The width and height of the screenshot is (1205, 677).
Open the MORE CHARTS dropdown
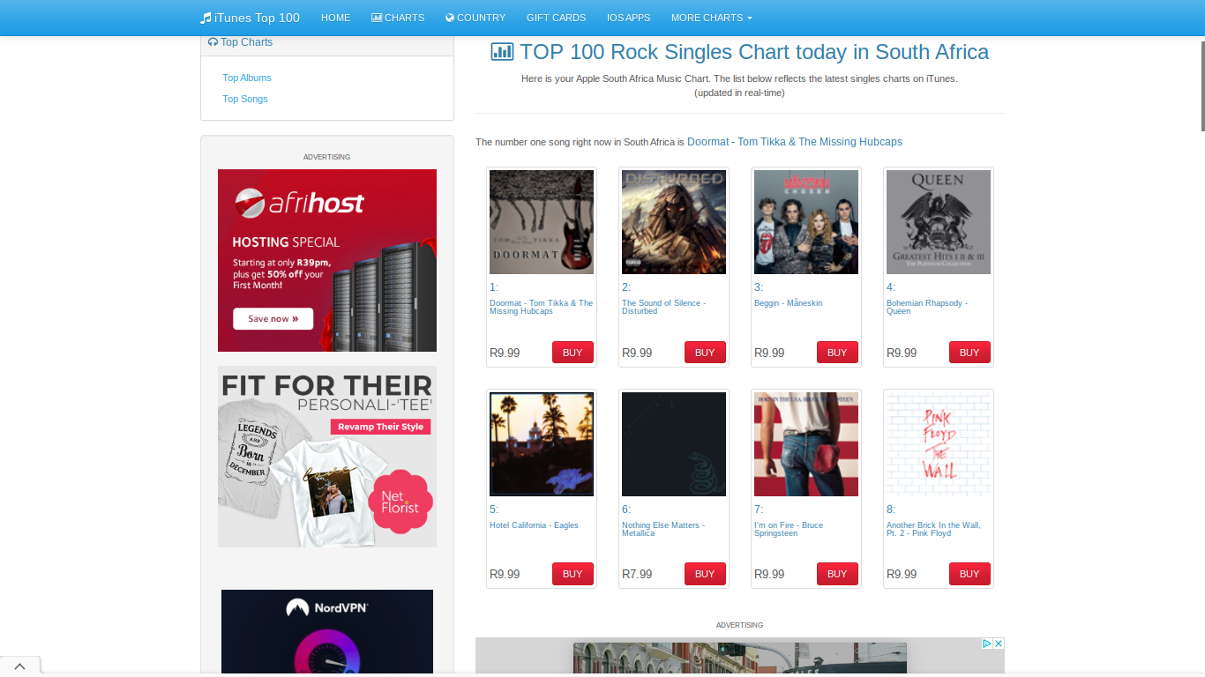711,18
